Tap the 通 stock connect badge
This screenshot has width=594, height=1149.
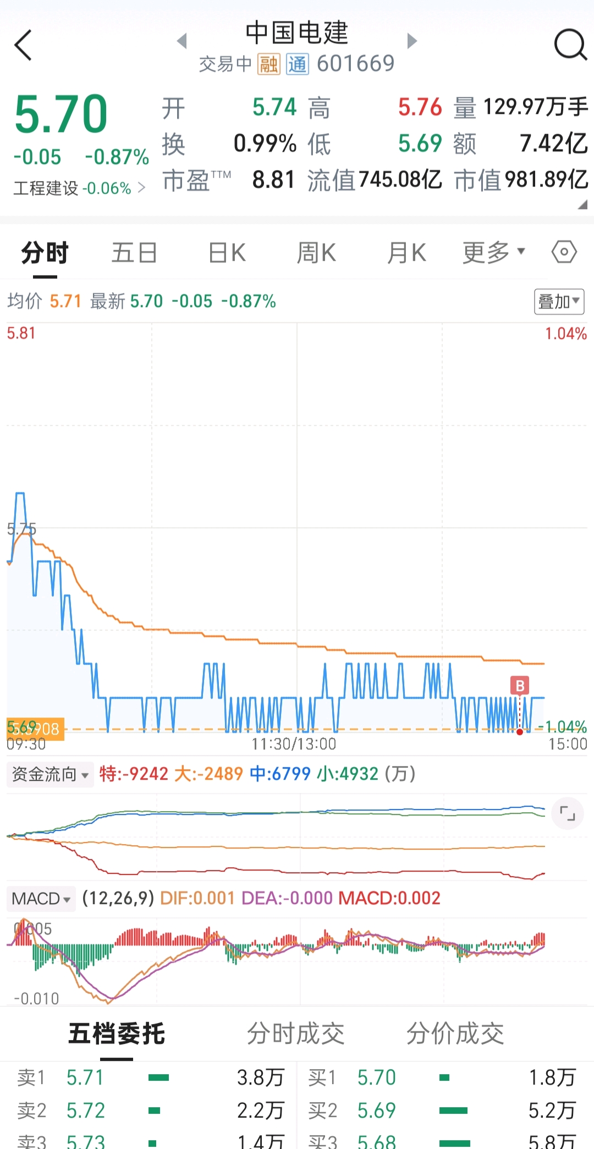[x=298, y=64]
